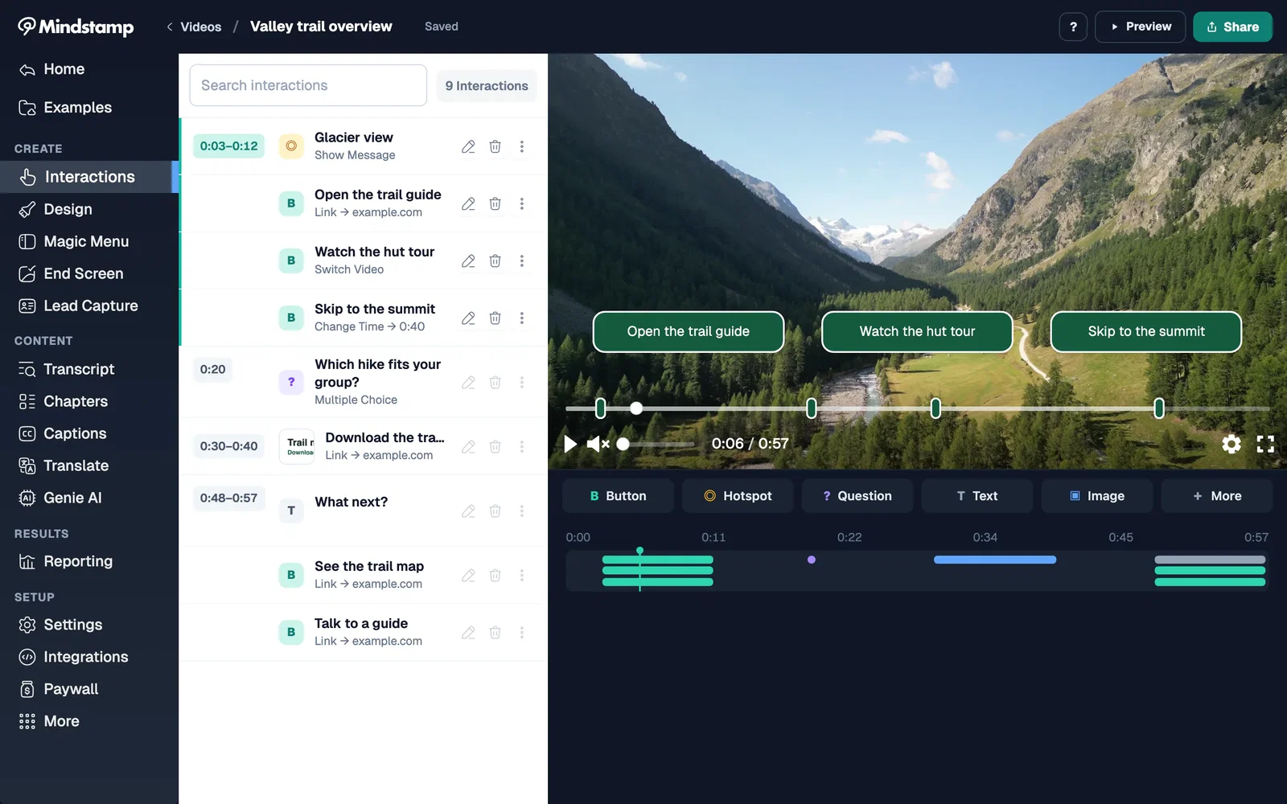Screen dimensions: 1287x804
Task: Add a Hotspot interaction
Action: 738,496
